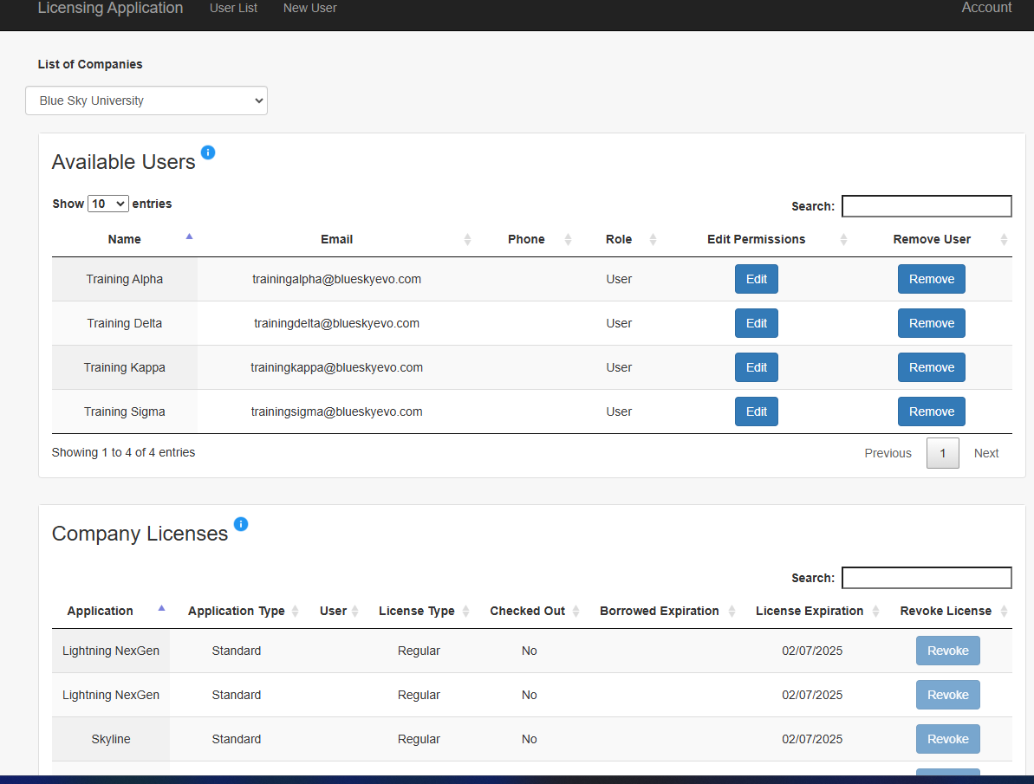Viewport: 1034px width, 784px height.
Task: Open the Company Licenses info icon
Action: pos(241,524)
